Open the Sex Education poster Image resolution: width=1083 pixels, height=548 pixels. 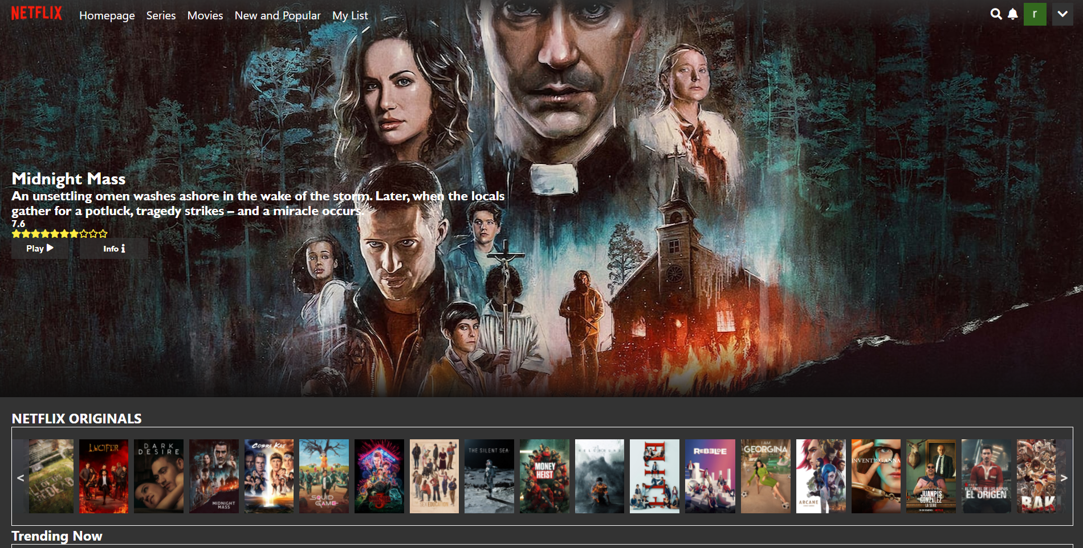click(434, 476)
